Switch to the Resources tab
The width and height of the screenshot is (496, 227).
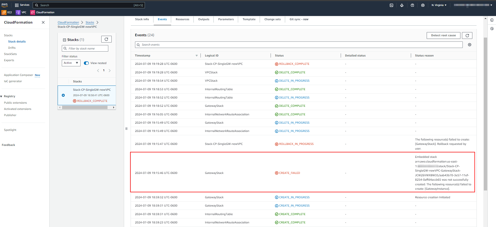click(x=183, y=19)
